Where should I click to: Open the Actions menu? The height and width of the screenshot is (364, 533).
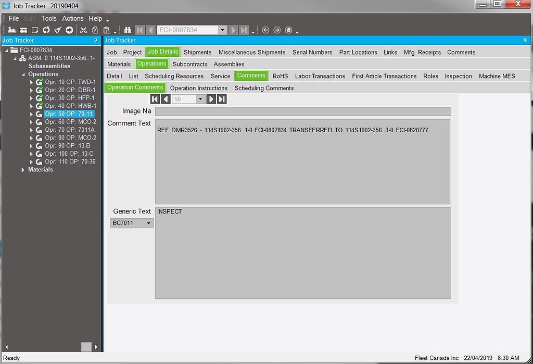72,18
